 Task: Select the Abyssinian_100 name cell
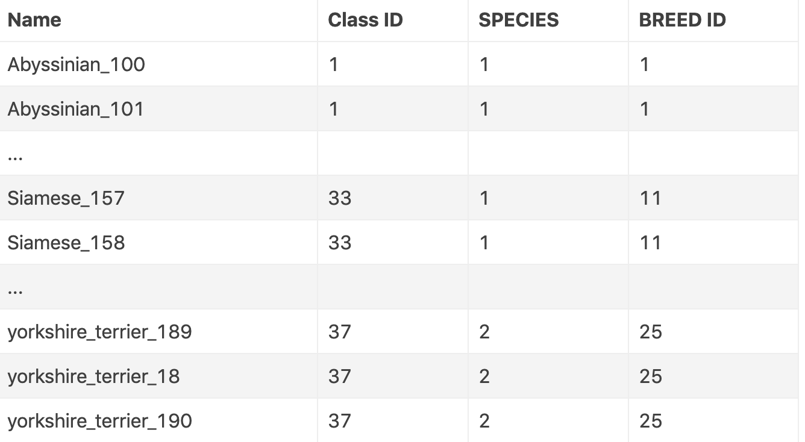(76, 64)
